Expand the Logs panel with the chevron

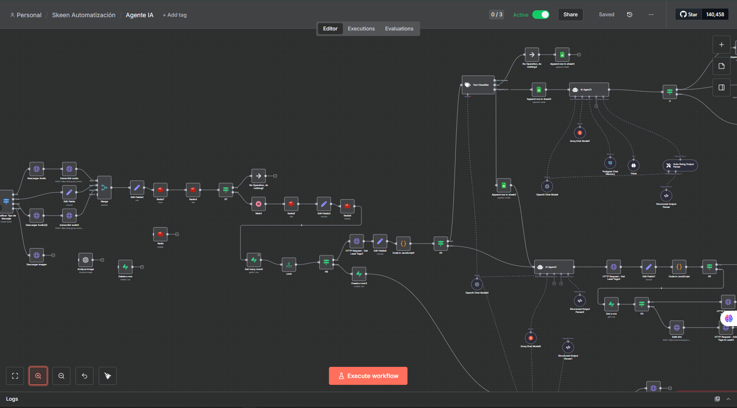[x=728, y=399]
